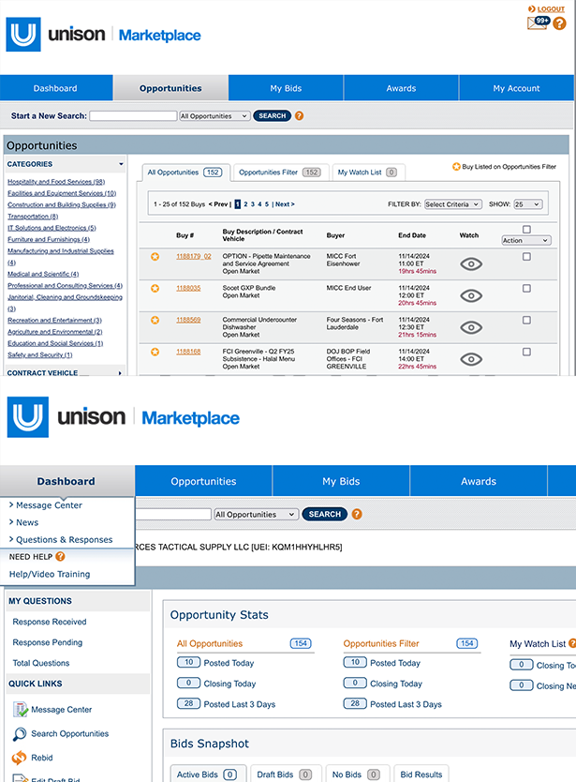Open Response Received under My Questions
This screenshot has width=576, height=782.
[x=50, y=622]
